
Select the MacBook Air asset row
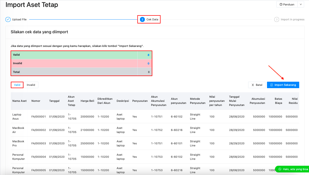pyautogui.click(x=18, y=130)
